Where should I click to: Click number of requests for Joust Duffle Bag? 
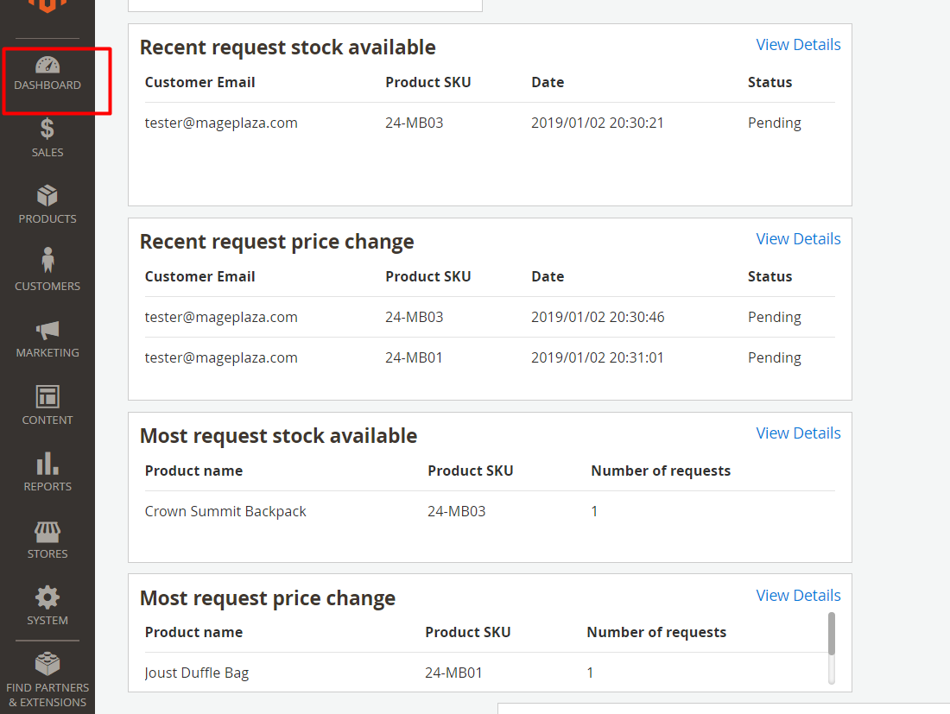[x=590, y=673]
